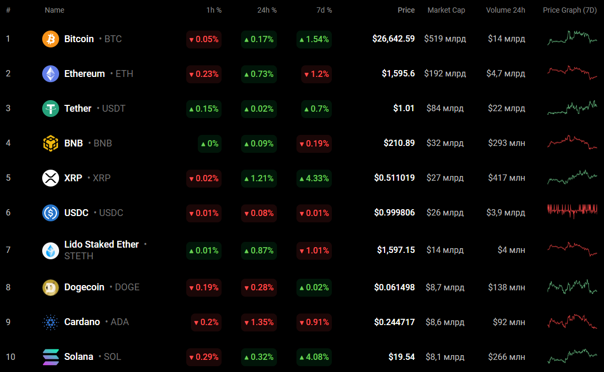604x372 pixels.
Task: Click the Dogecoin logo icon
Action: pyautogui.click(x=51, y=287)
